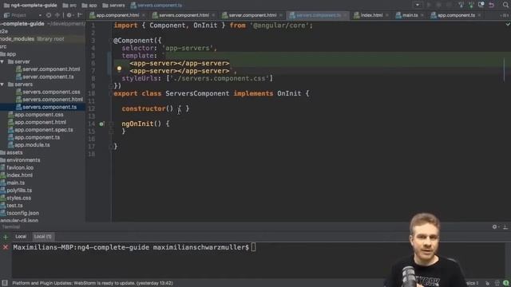Toggle tool window buttons in status bar

[5, 283]
